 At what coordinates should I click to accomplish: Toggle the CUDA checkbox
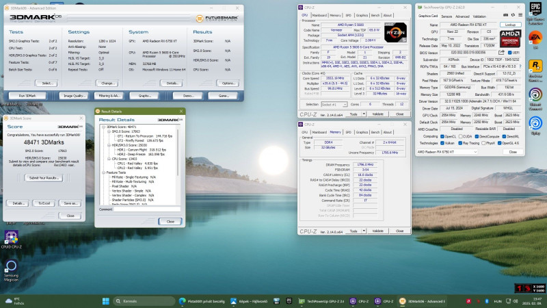point(460,136)
